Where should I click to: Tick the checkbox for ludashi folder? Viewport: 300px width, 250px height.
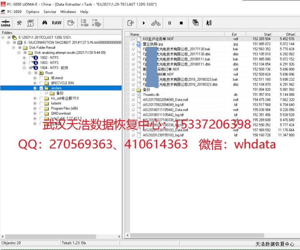[41, 103]
